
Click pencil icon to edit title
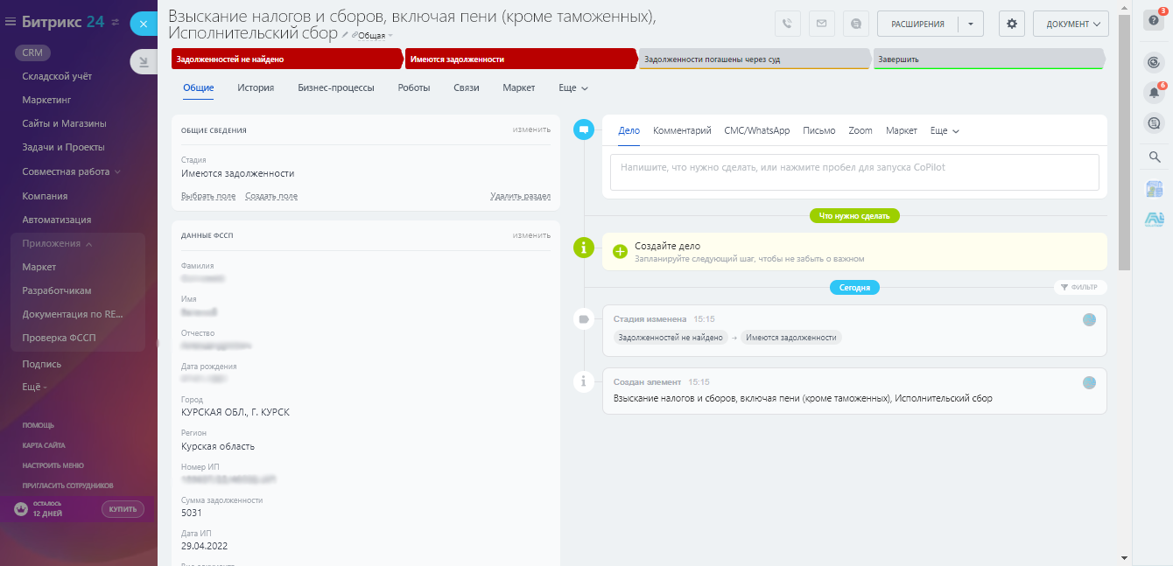[x=345, y=35]
